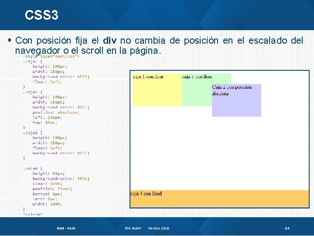
Task: Select the bold word 'div' in the bullet
Action: tap(109, 40)
